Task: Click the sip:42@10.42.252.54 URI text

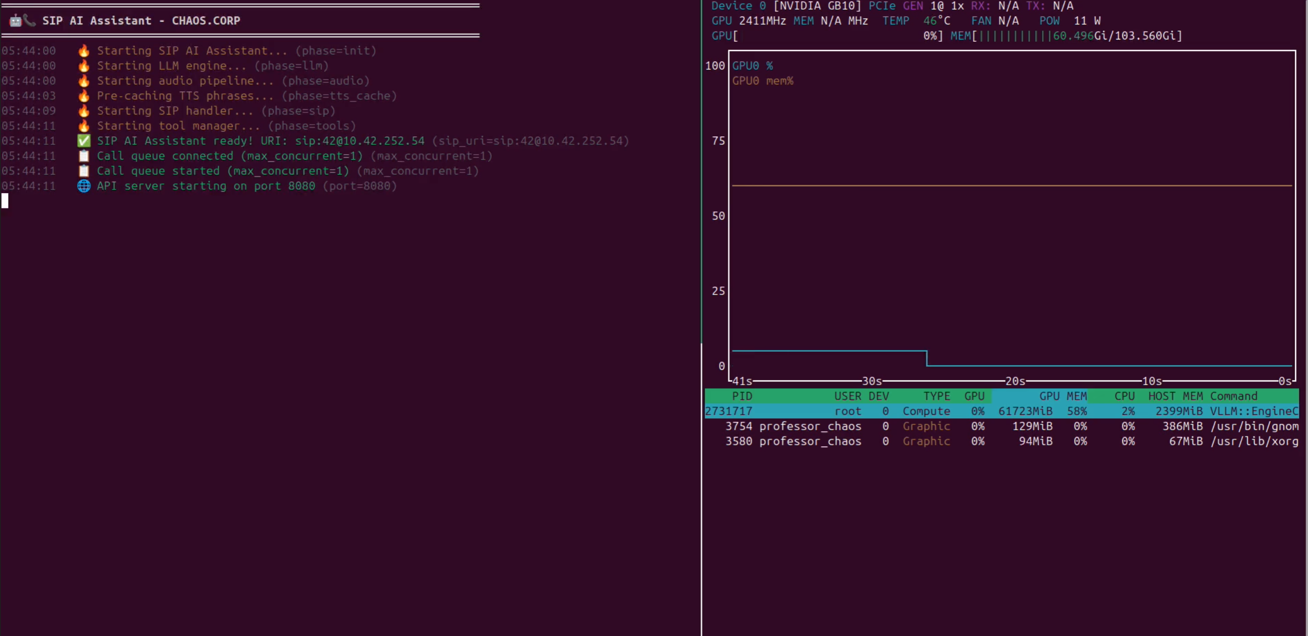Action: point(359,141)
